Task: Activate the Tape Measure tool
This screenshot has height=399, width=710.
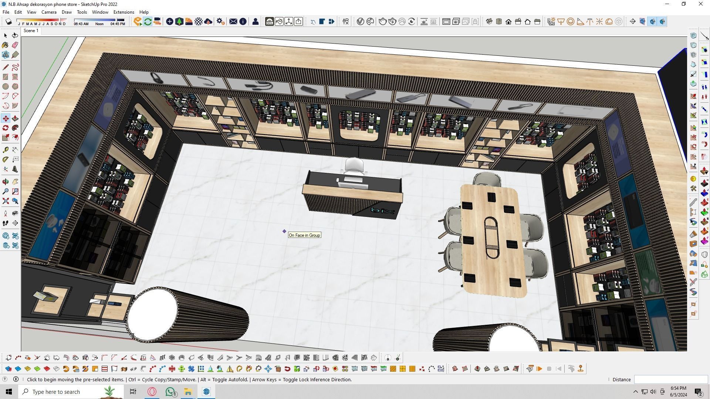Action: 6,150
